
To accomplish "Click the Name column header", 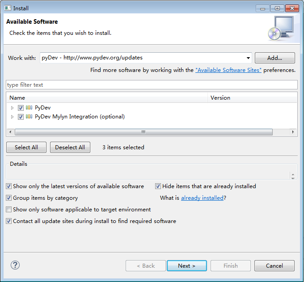I will click(107, 98).
